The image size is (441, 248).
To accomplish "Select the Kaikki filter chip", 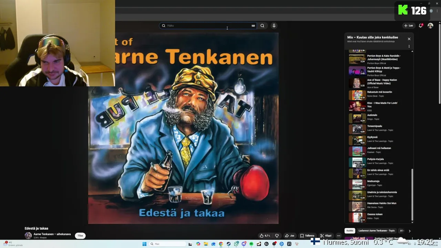I will point(350,231).
